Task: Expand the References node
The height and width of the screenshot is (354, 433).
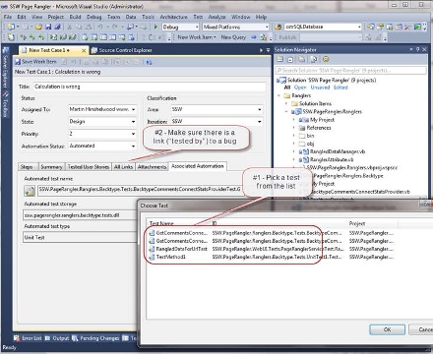Action: tap(293, 128)
